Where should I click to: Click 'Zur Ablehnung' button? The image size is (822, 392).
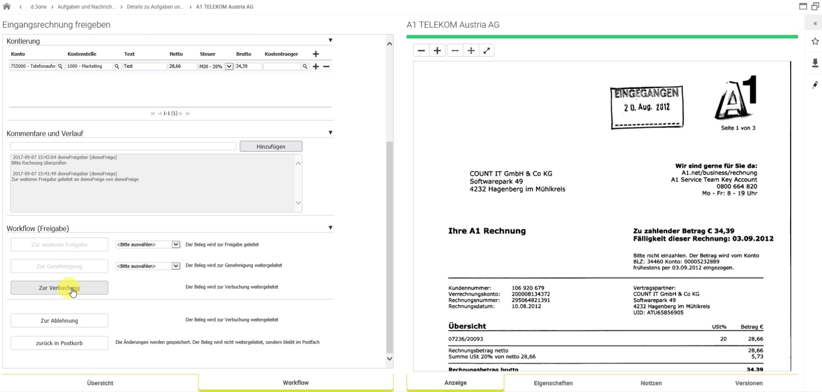point(59,320)
